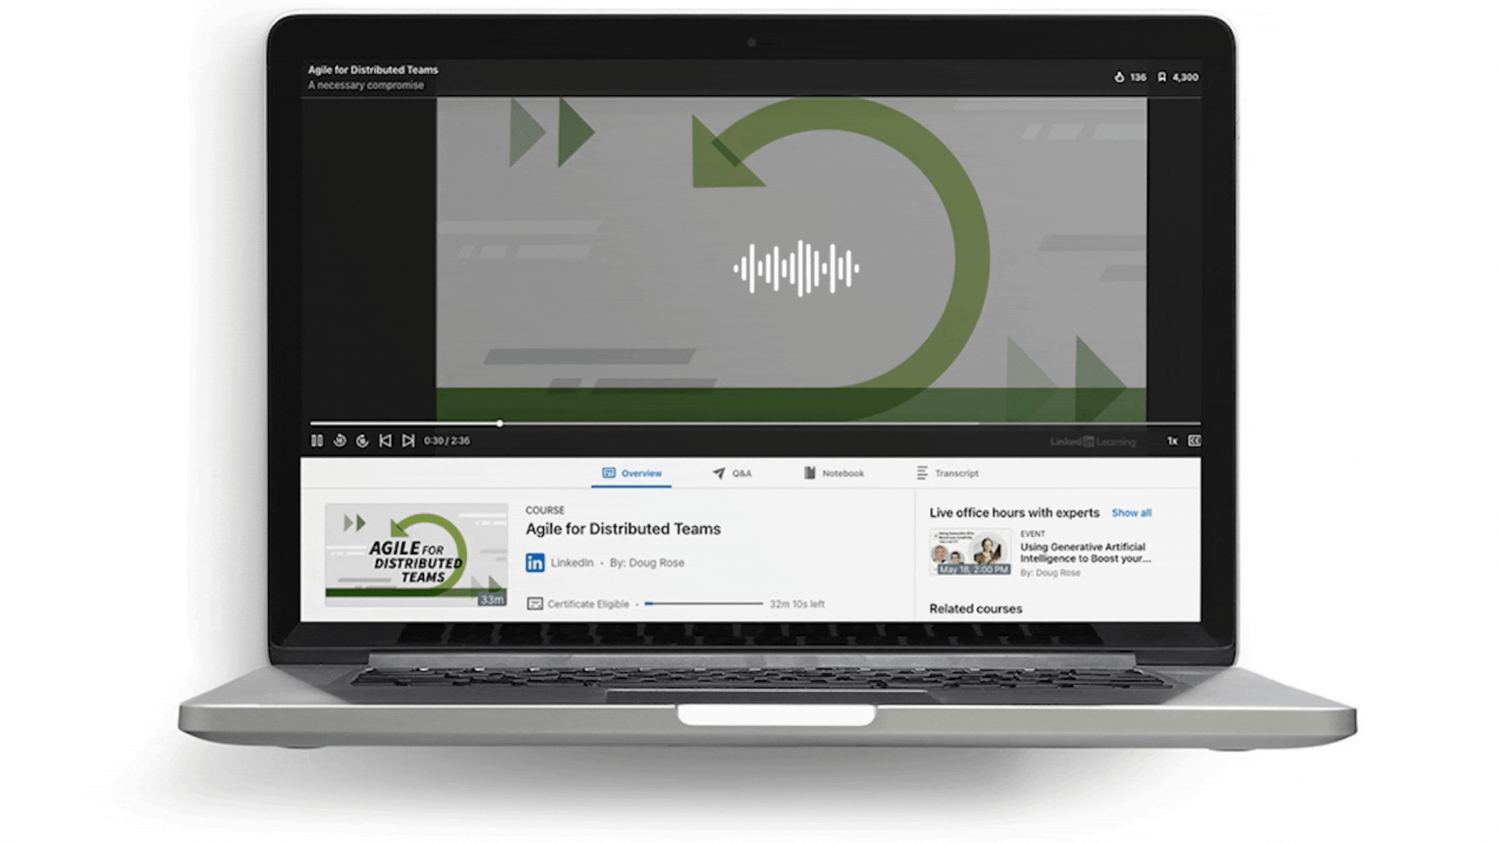Switch to the Notebook tab
Screen dimensions: 1499x843
(833, 473)
